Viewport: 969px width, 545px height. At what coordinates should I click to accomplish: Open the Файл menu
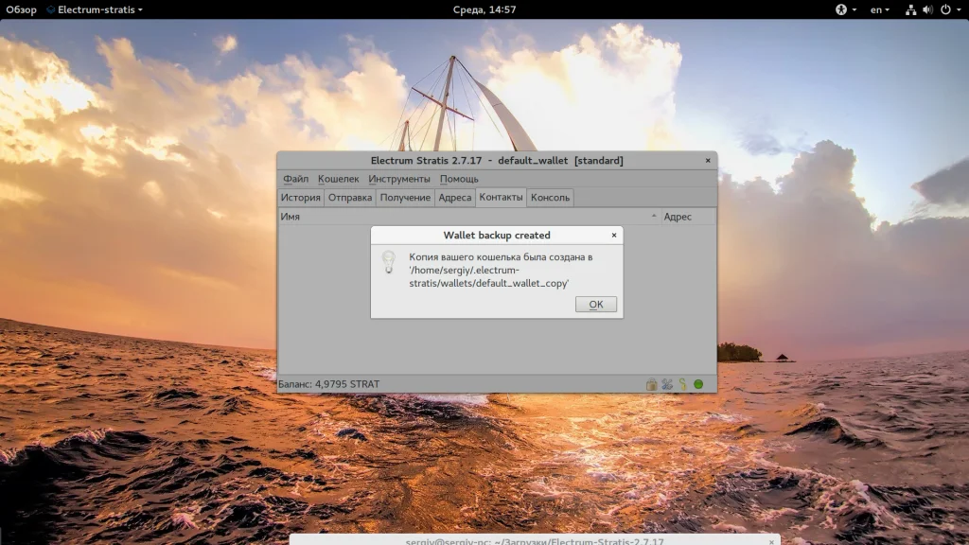pyautogui.click(x=295, y=179)
